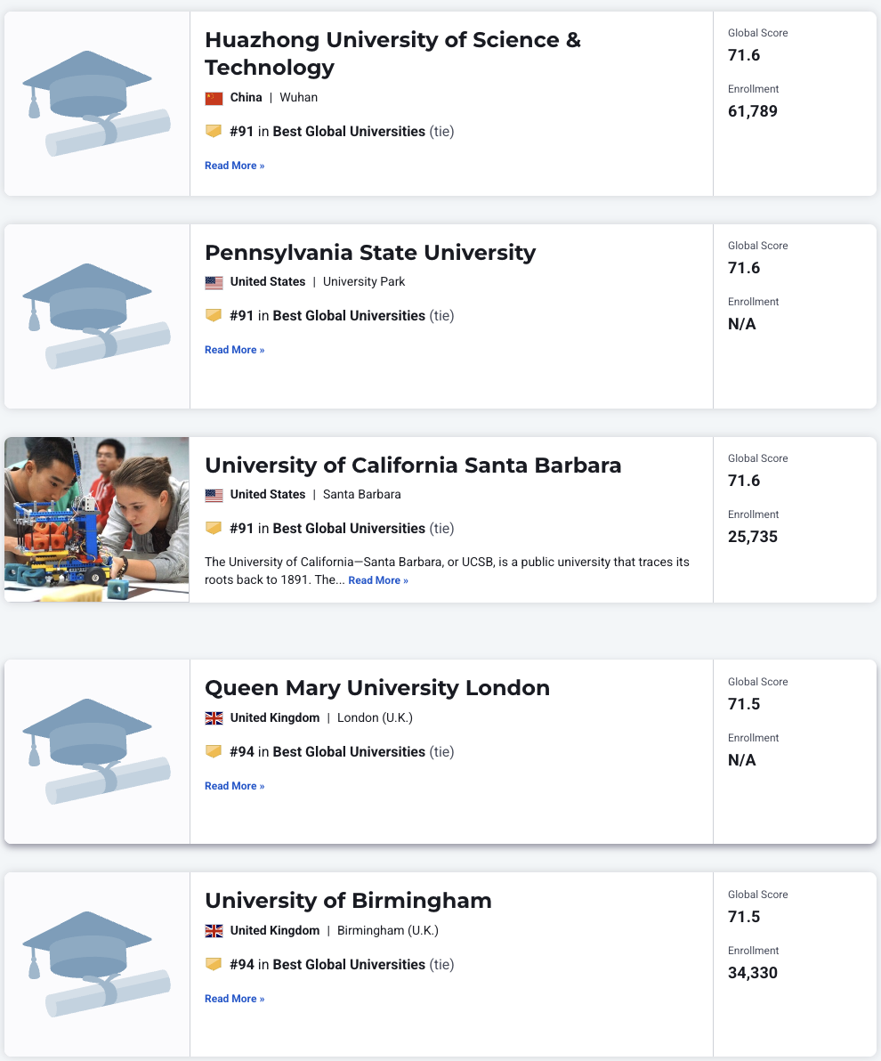
Task: Click University of Birmingham ranking badge icon
Action: [214, 965]
